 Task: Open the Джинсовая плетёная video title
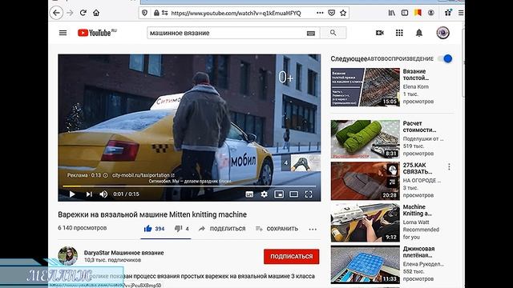pos(418,252)
